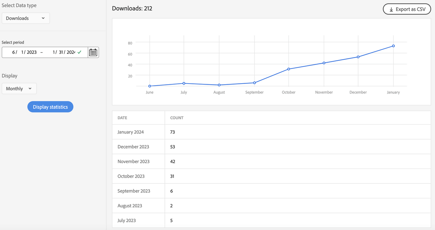Image resolution: width=435 pixels, height=230 pixels.
Task: Click the download arrow icon in Export button
Action: [391, 9]
